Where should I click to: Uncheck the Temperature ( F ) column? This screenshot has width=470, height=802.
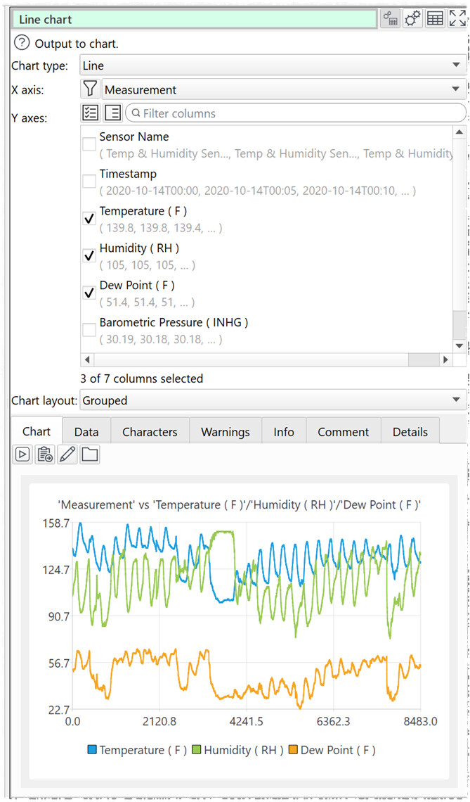coord(89,218)
